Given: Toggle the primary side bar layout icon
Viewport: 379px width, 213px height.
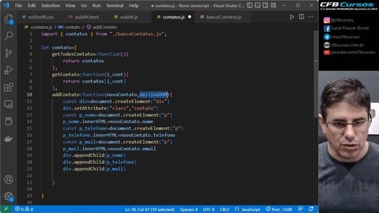Looking at the screenshot, I should pyautogui.click(x=250, y=5).
